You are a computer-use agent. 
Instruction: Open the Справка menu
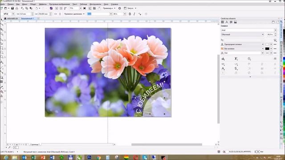114,4
